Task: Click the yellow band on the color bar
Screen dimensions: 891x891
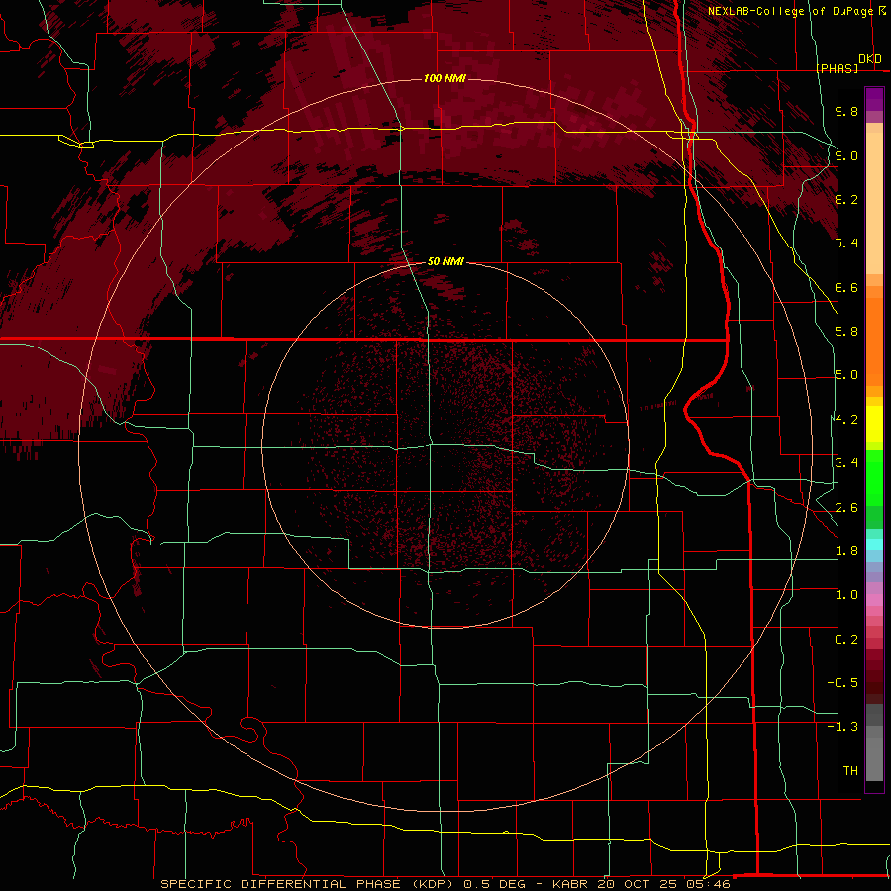Action: coord(874,424)
